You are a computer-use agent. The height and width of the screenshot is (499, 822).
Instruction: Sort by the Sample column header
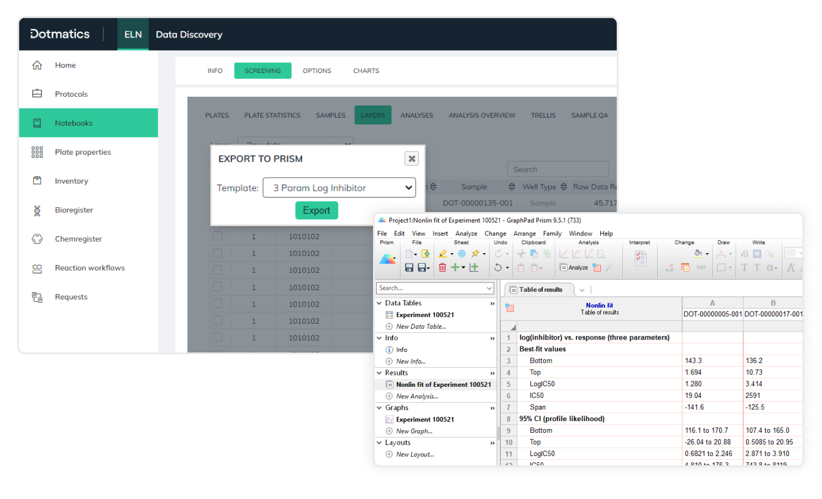475,187
